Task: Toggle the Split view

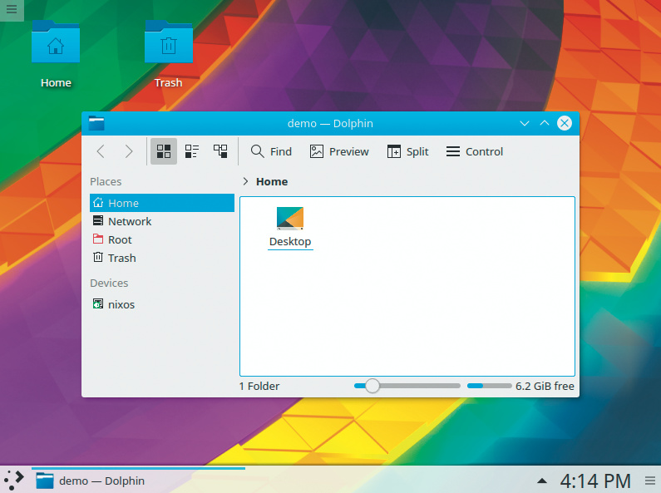Action: (407, 151)
